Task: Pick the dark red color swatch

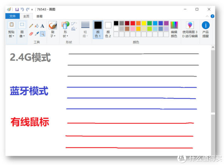Action: pos(127,23)
